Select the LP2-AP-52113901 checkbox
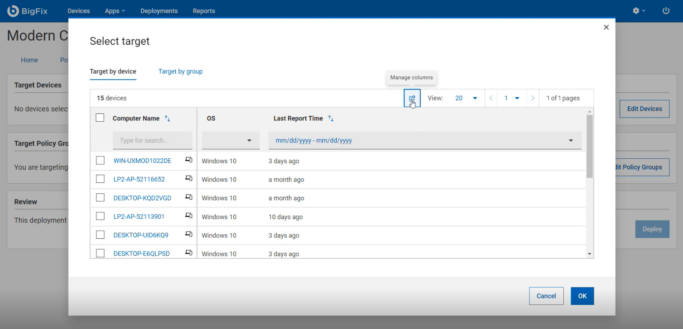This screenshot has width=683, height=329. (100, 216)
